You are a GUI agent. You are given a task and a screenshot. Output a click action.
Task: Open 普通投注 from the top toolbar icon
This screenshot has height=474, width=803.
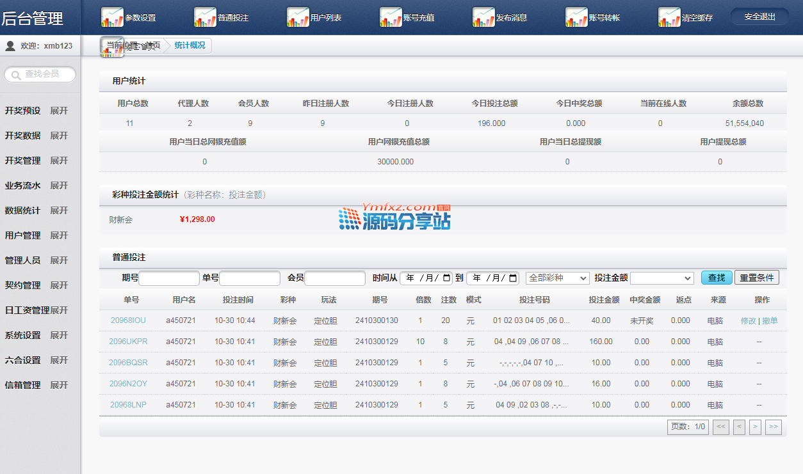click(x=205, y=17)
